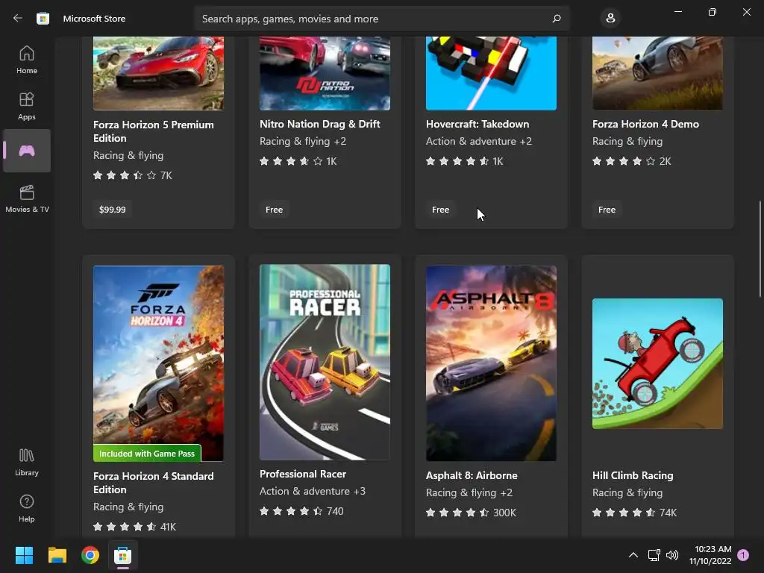Screen dimensions: 764x573
Task: Click 'Action & adventure +2' under Hovercraft
Action: 479,141
